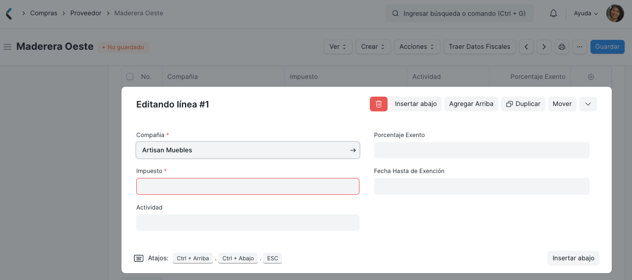
Task: Click the Porcentaje Exento column header
Action: pos(538,77)
